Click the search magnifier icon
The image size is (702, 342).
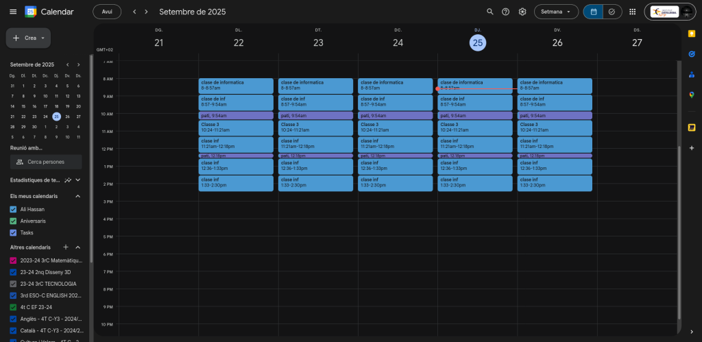(x=489, y=12)
